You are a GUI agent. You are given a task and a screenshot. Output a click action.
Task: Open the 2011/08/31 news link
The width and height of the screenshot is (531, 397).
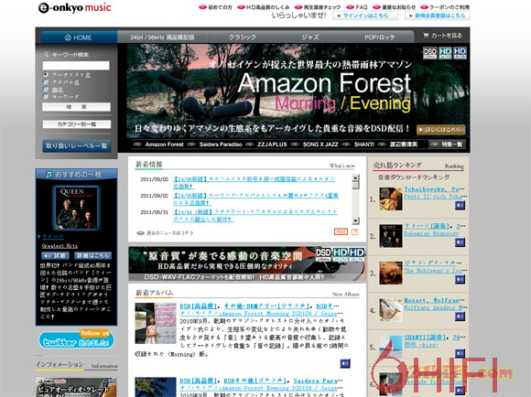click(255, 215)
